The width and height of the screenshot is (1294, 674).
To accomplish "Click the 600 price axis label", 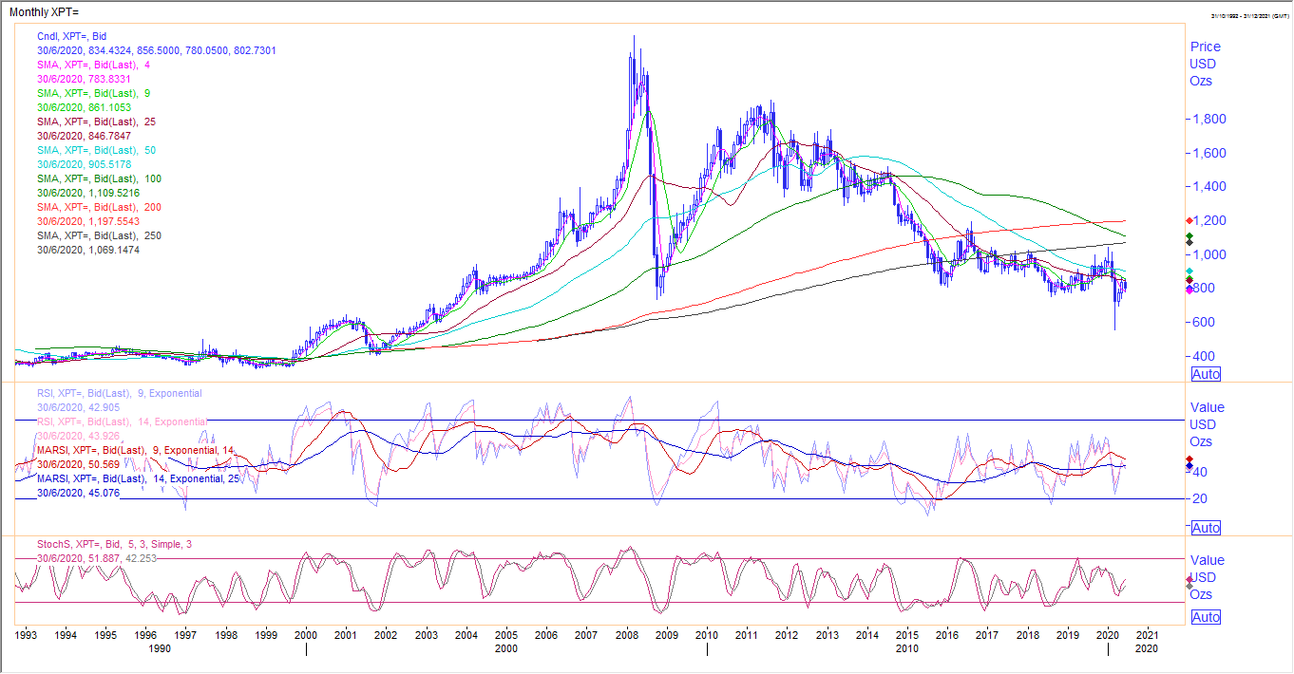I will coord(1203,322).
